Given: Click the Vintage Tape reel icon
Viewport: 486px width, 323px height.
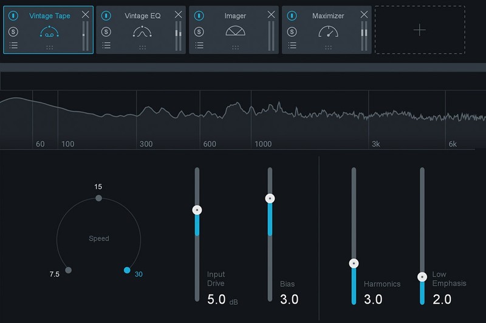Looking at the screenshot, I should click(x=49, y=32).
